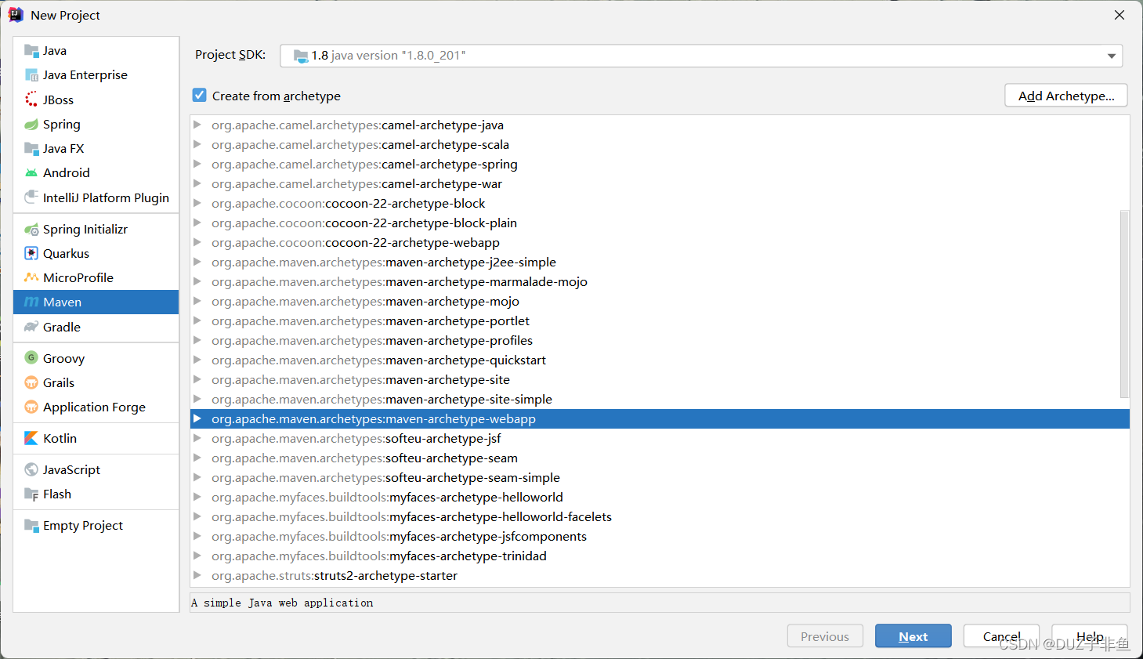Click the Groovy green icon

click(31, 358)
